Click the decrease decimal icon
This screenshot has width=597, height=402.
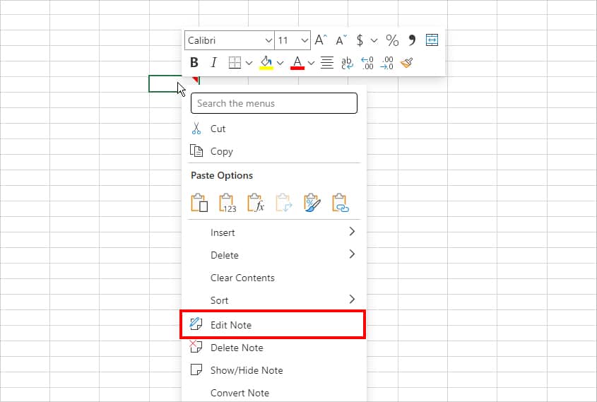coord(387,63)
